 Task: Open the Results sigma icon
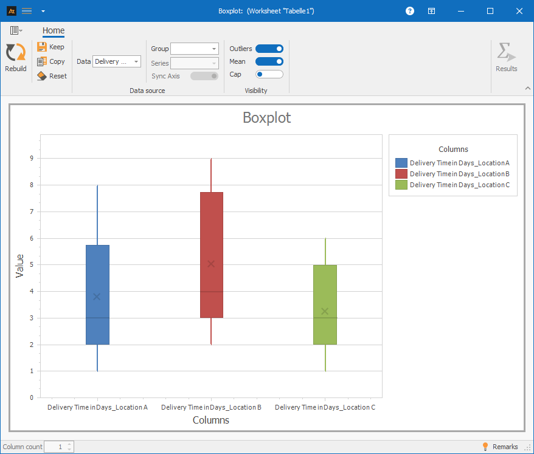505,53
